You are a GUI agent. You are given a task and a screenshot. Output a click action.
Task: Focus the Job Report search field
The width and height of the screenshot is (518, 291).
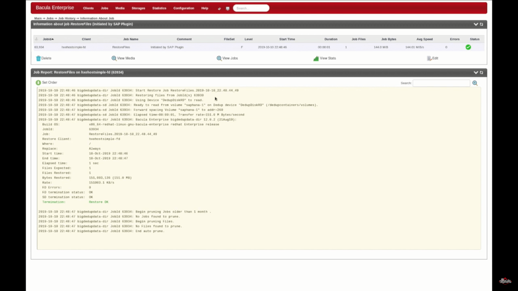tap(441, 83)
